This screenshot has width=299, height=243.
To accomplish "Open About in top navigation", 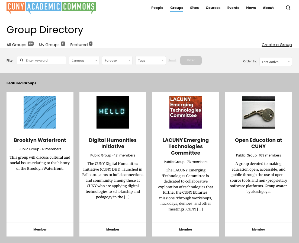I will pyautogui.click(x=268, y=8).
